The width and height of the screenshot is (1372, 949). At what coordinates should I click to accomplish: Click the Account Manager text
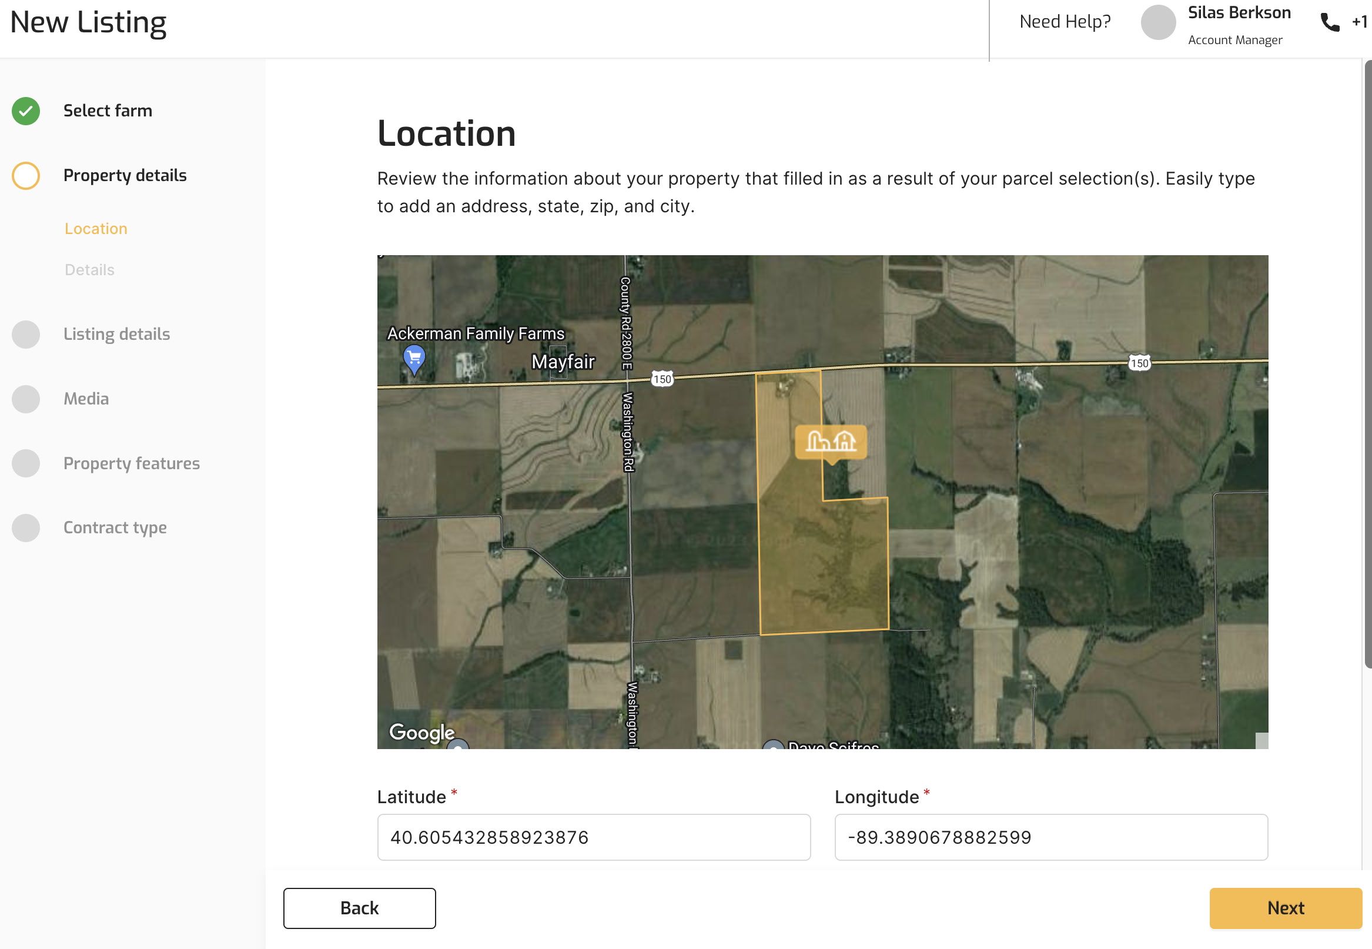1234,40
